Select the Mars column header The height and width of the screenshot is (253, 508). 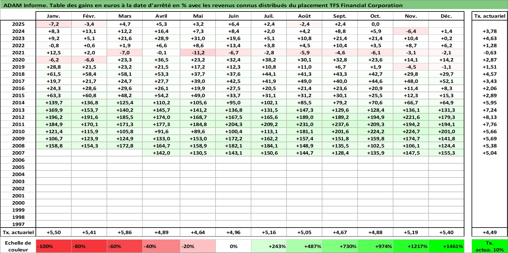pos(125,16)
